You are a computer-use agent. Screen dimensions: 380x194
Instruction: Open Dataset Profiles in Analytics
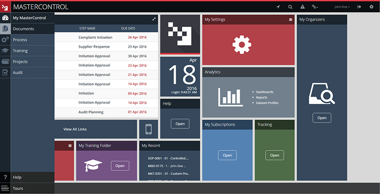pyautogui.click(x=267, y=103)
